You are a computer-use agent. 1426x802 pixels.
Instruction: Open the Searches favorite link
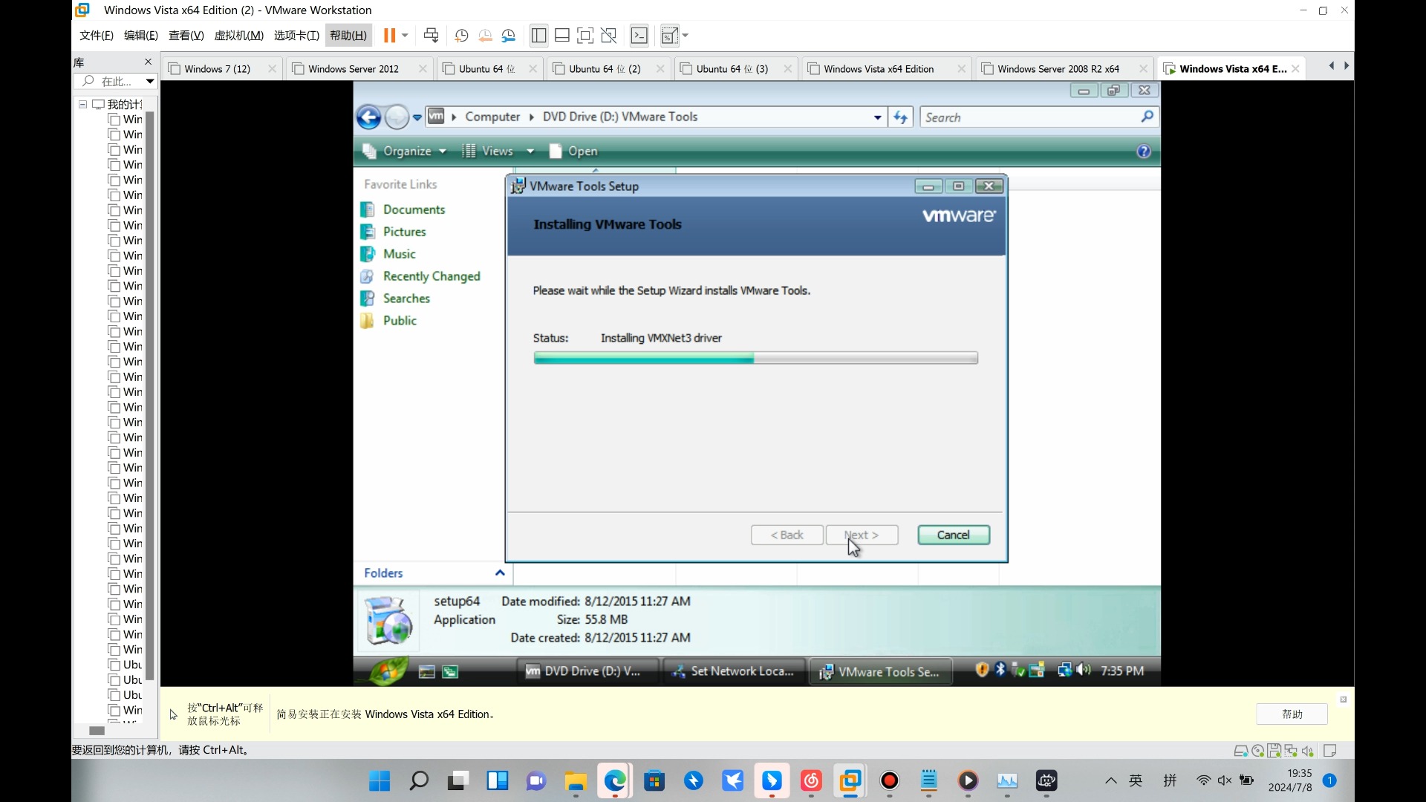click(x=406, y=299)
